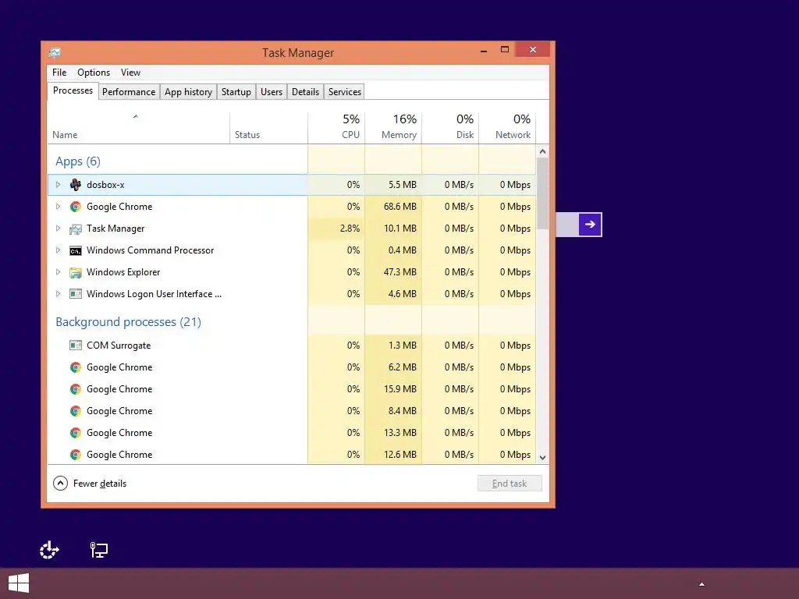Click the dosbox-x app icon

(x=76, y=185)
